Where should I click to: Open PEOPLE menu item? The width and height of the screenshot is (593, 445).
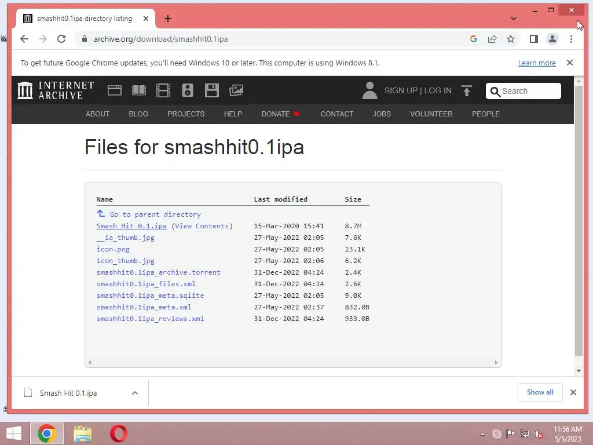click(x=486, y=114)
